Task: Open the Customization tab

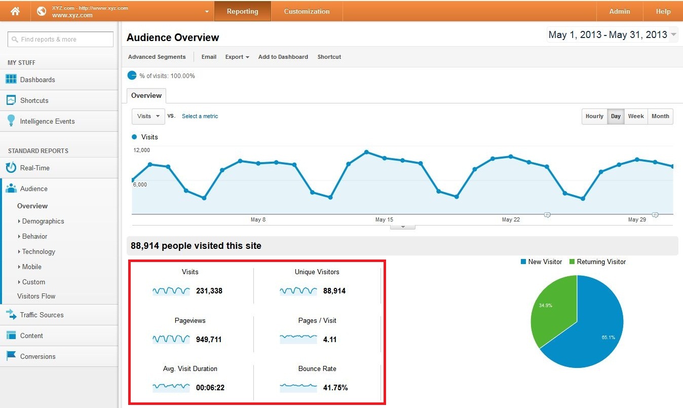Action: coord(307,11)
